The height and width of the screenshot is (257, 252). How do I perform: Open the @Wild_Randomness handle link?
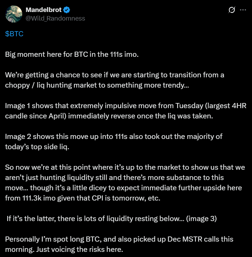(x=55, y=18)
